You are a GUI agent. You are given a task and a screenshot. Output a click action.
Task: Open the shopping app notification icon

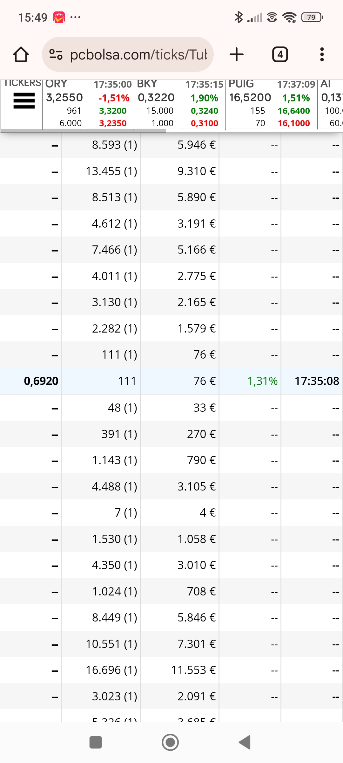point(59,17)
